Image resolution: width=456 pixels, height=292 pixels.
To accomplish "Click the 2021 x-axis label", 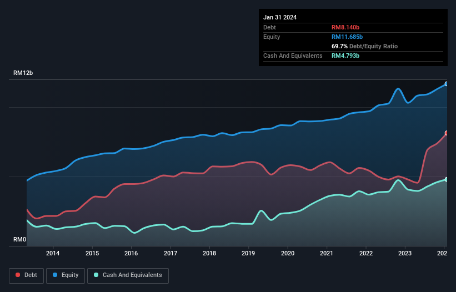I will coord(327,253).
